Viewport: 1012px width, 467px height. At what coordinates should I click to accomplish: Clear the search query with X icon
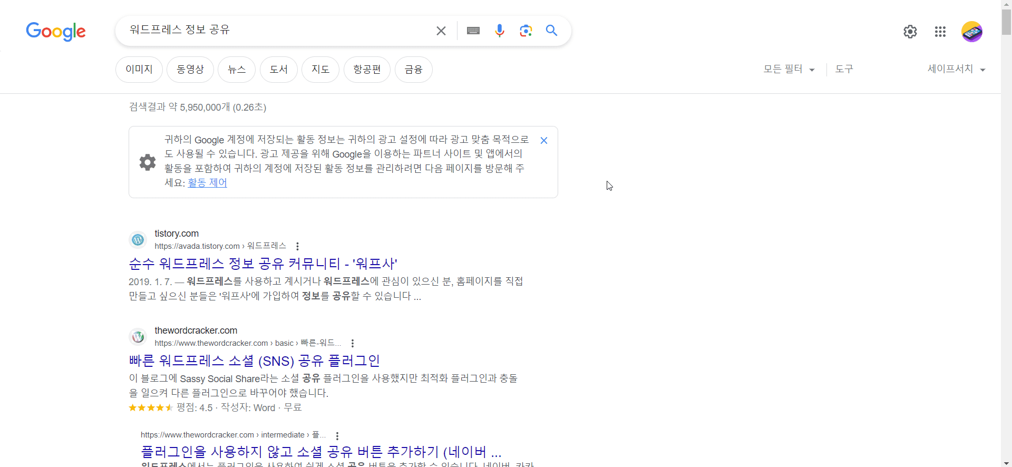(441, 31)
